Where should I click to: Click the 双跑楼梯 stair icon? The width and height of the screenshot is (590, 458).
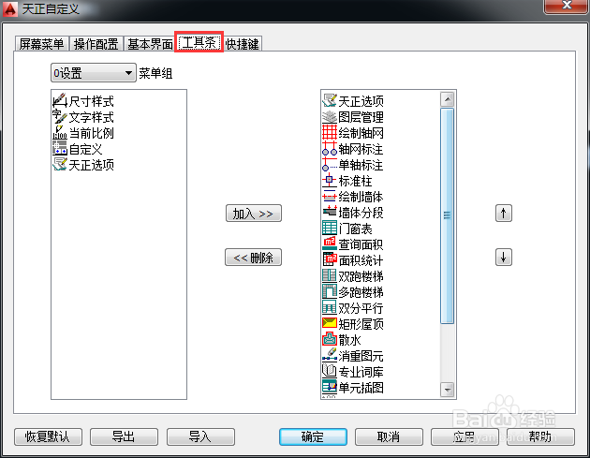330,276
